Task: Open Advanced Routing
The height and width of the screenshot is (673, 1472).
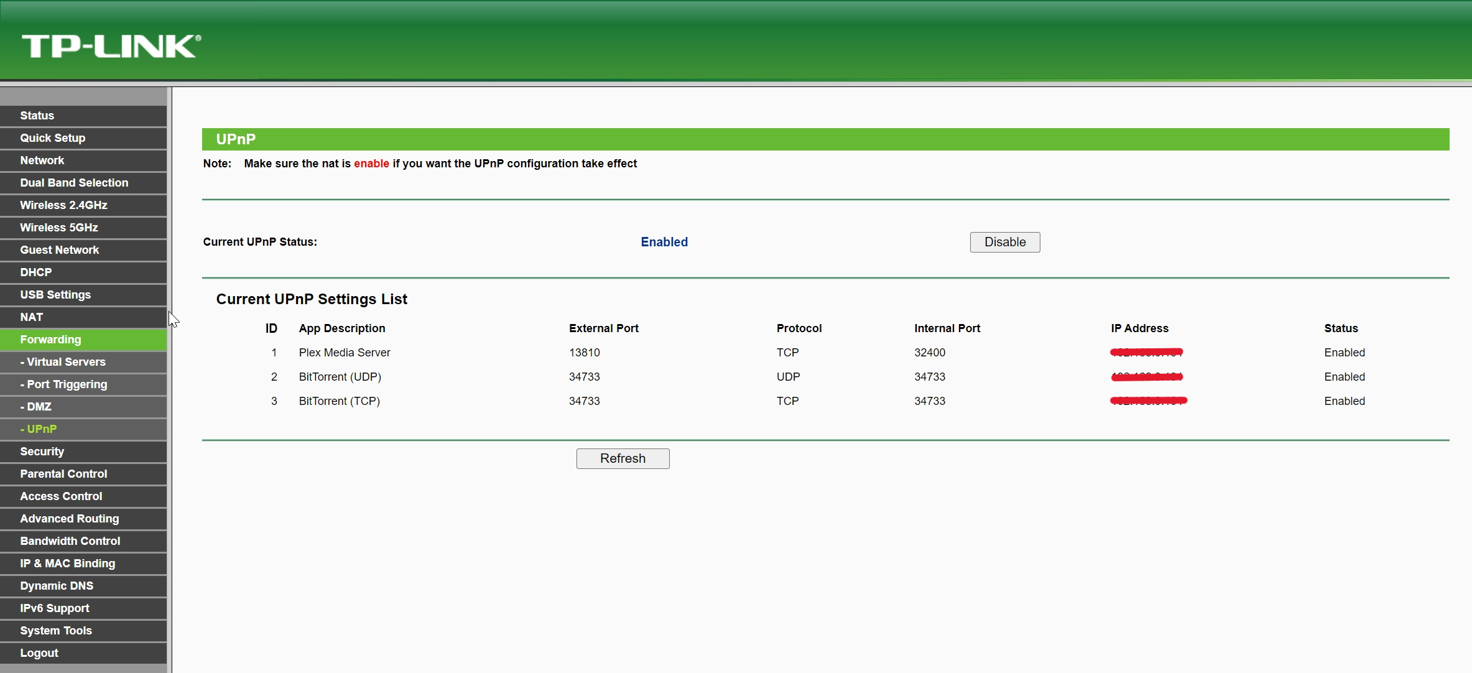Action: tap(83, 519)
